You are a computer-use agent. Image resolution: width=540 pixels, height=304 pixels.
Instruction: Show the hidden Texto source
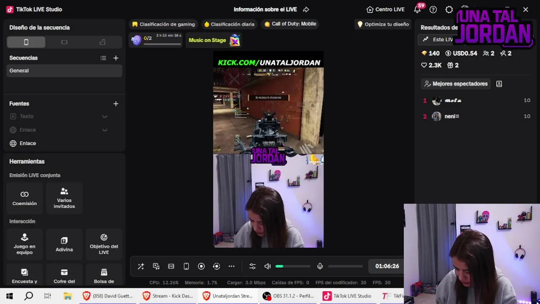click(x=105, y=117)
